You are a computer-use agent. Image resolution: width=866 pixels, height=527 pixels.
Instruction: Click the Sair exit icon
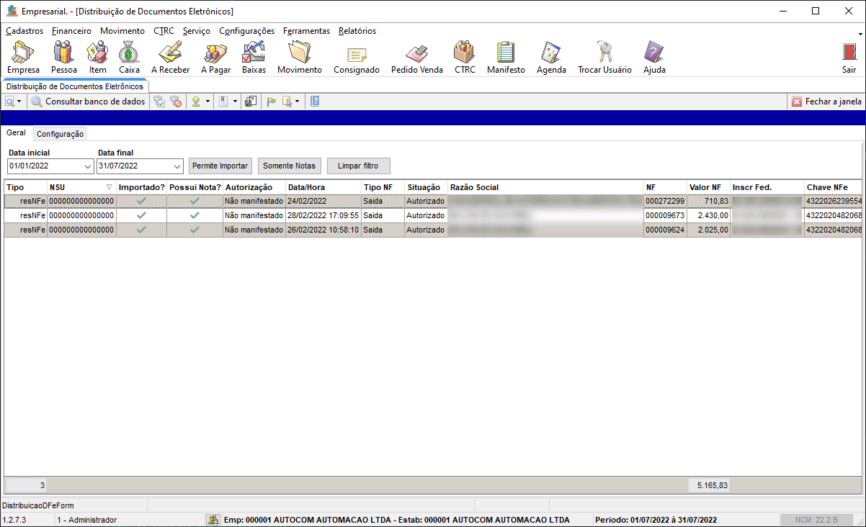tap(849, 57)
